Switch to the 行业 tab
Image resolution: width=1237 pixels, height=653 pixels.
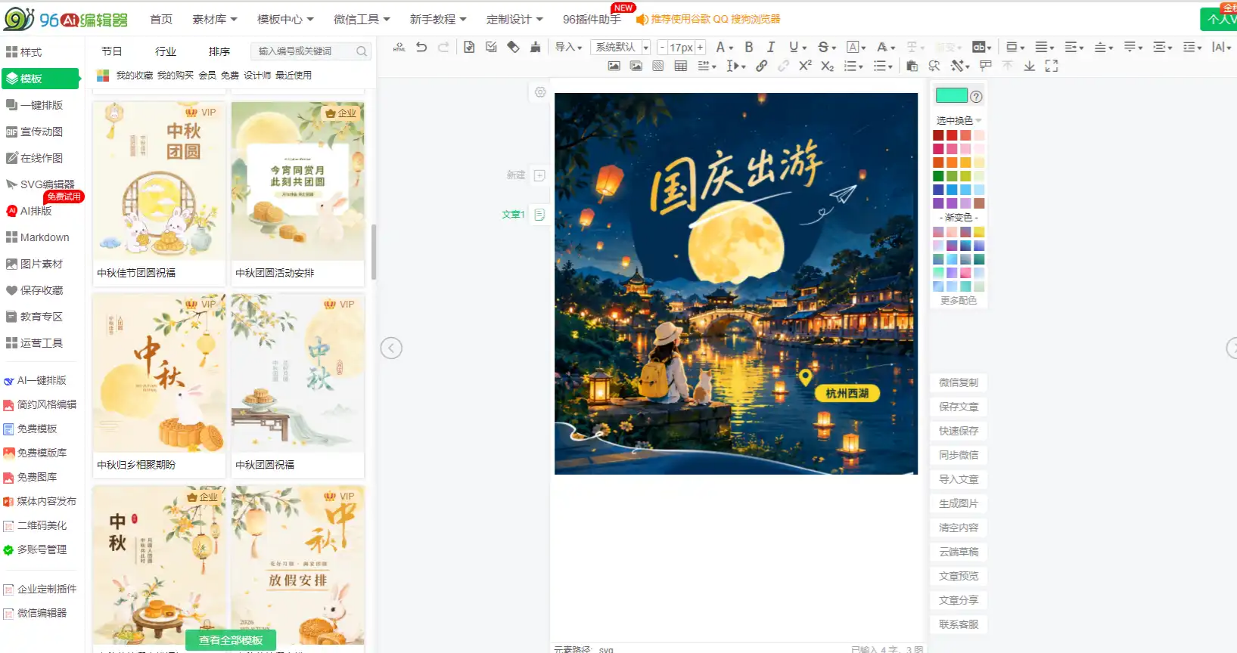[166, 51]
